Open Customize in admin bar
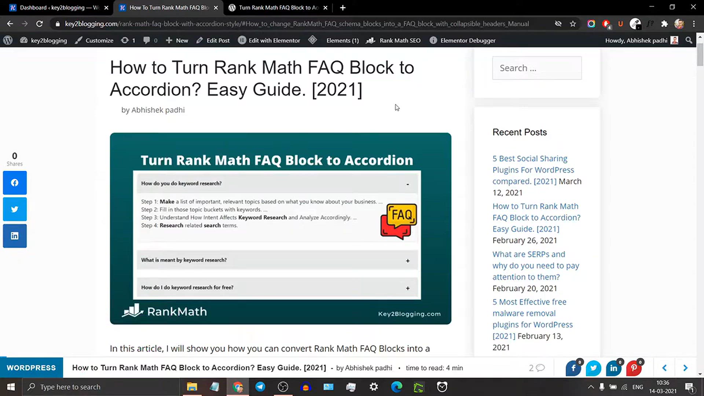 (x=94, y=40)
